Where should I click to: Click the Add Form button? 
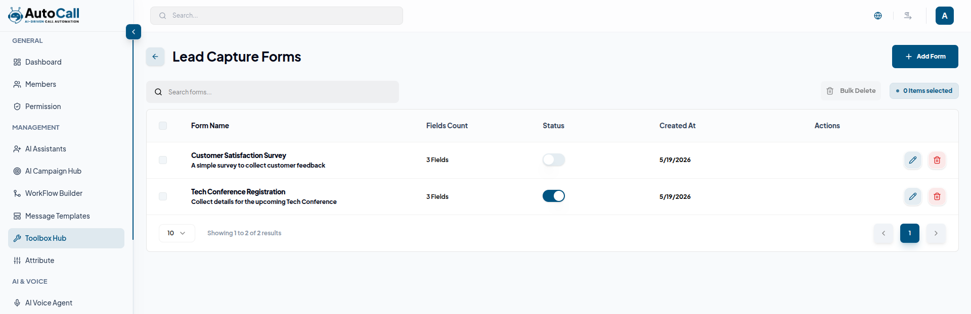(925, 57)
